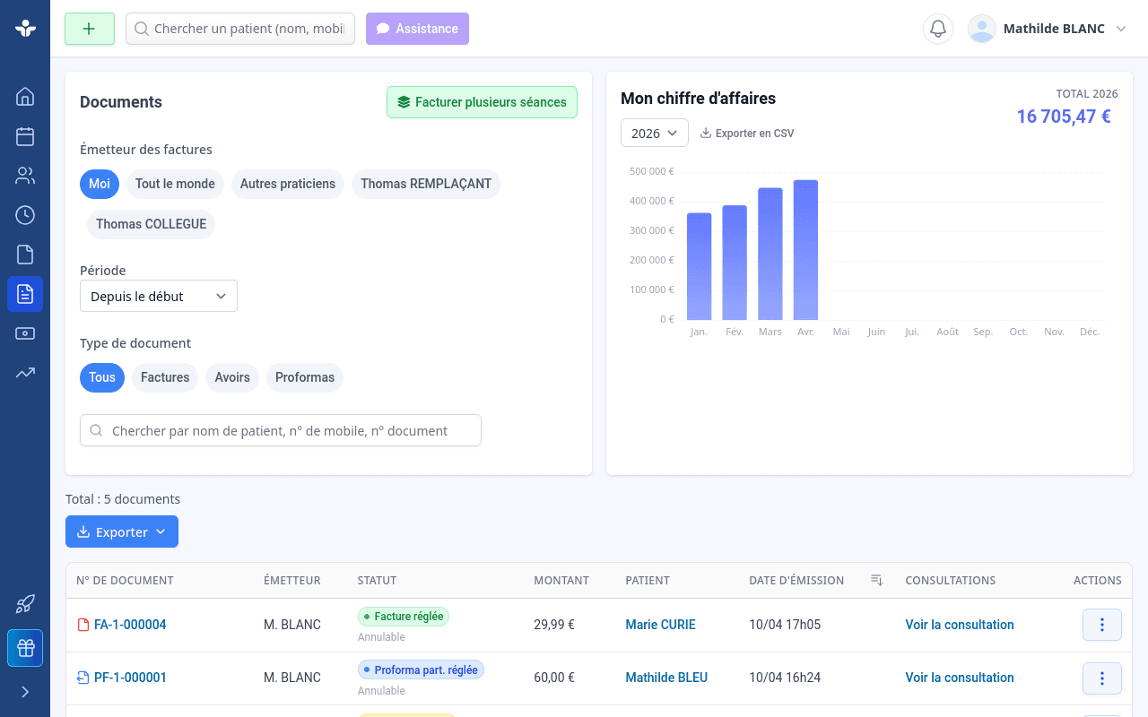Viewport: 1148px width, 717px height.
Task: Open patient Mathilde BLEU link
Action: pos(666,678)
